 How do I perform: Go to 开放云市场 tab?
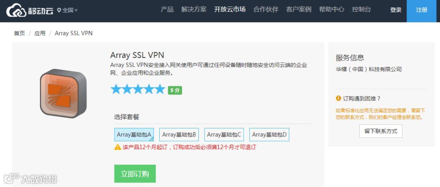click(230, 9)
